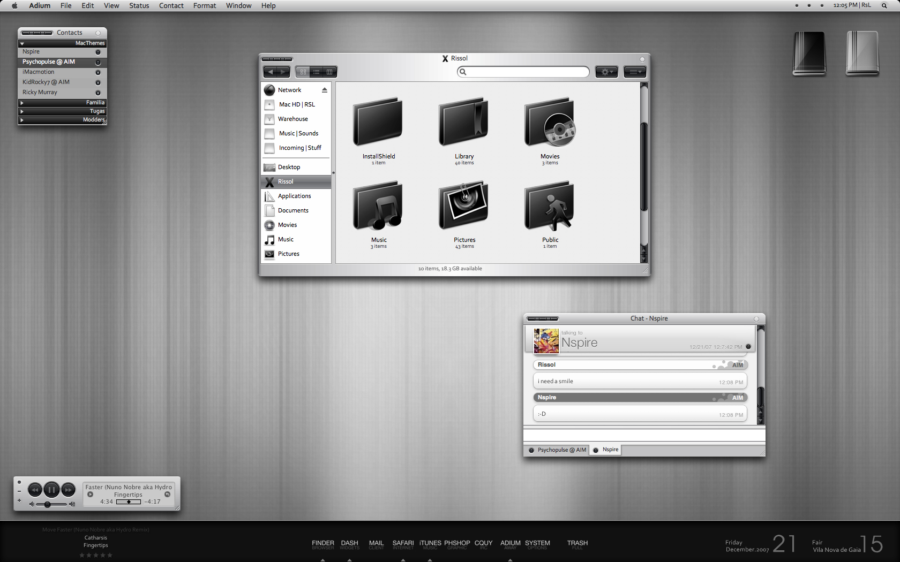Select Psychopulse @ AIM contact
Viewport: 900px width, 562px height.
pos(62,62)
